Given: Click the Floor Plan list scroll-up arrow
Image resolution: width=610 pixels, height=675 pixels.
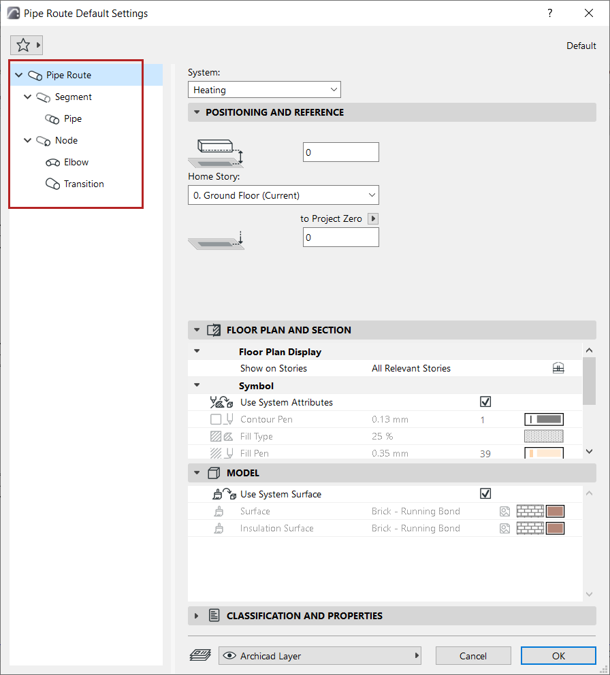Looking at the screenshot, I should (x=590, y=350).
